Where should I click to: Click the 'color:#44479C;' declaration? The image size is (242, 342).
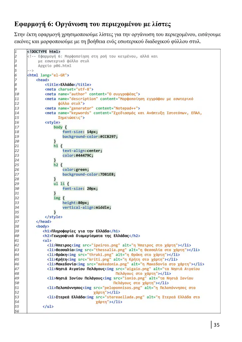coord(78,155)
